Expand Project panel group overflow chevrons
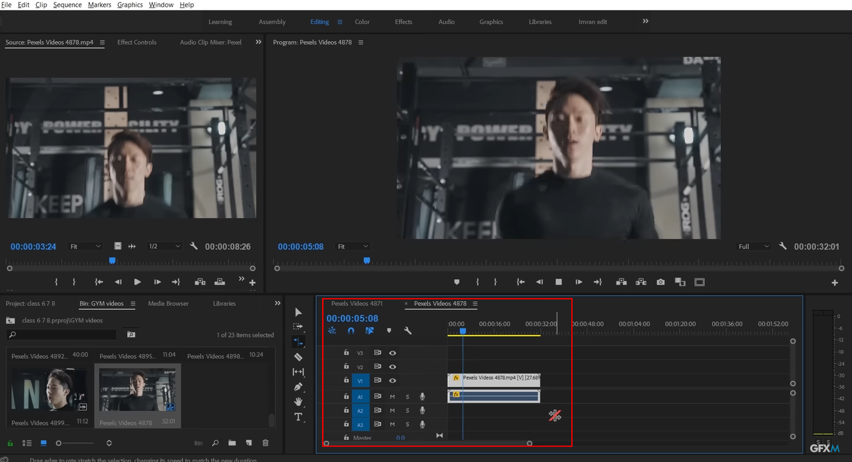Image resolution: width=852 pixels, height=462 pixels. point(278,303)
